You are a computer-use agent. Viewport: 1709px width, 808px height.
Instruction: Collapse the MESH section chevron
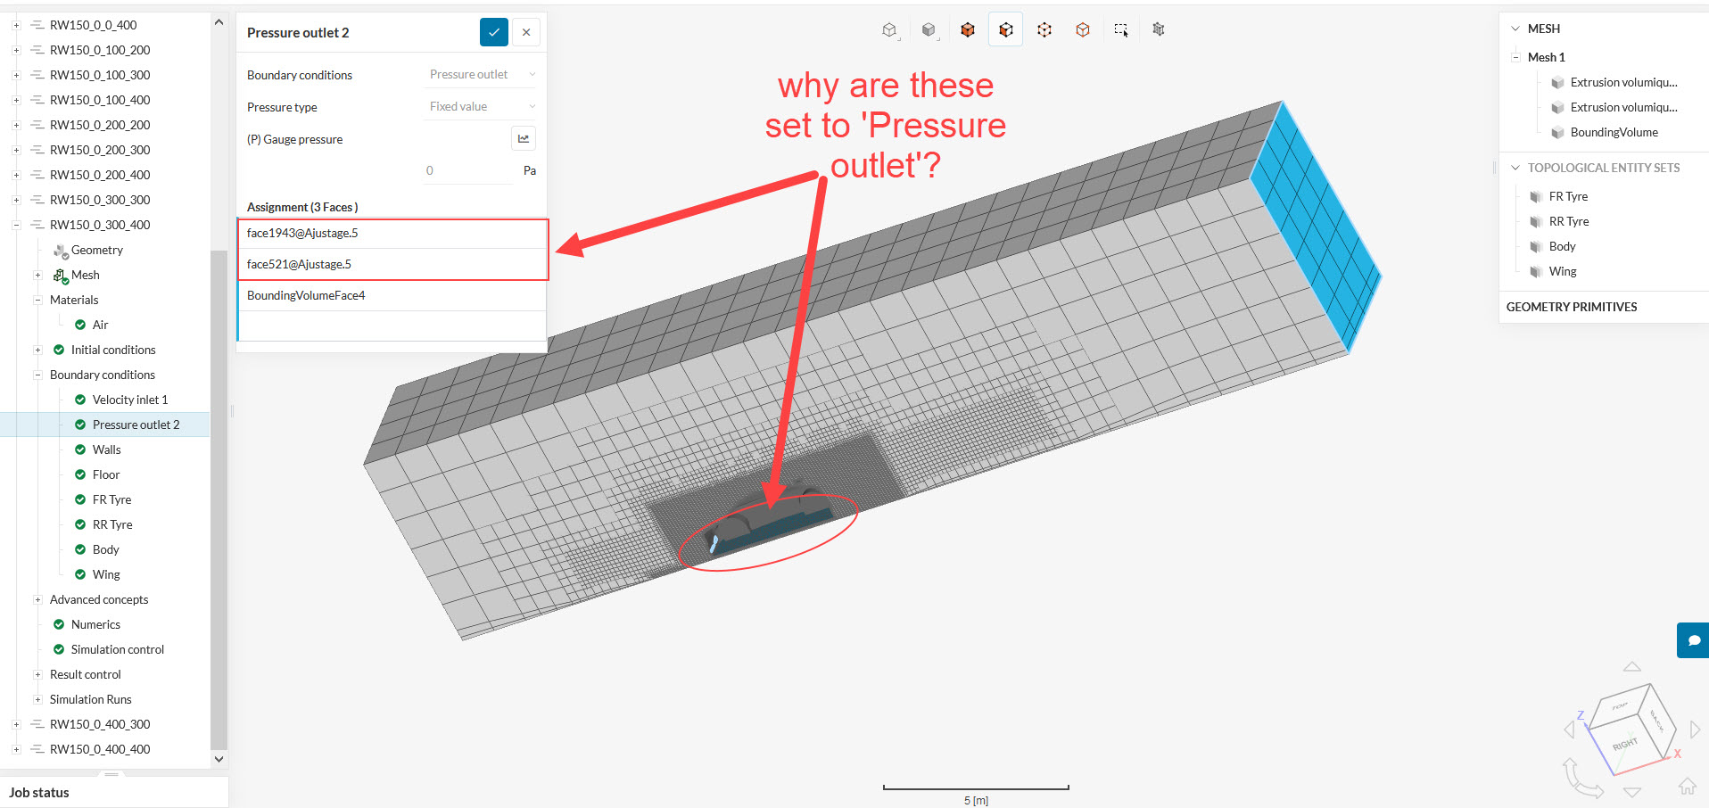pyautogui.click(x=1515, y=29)
